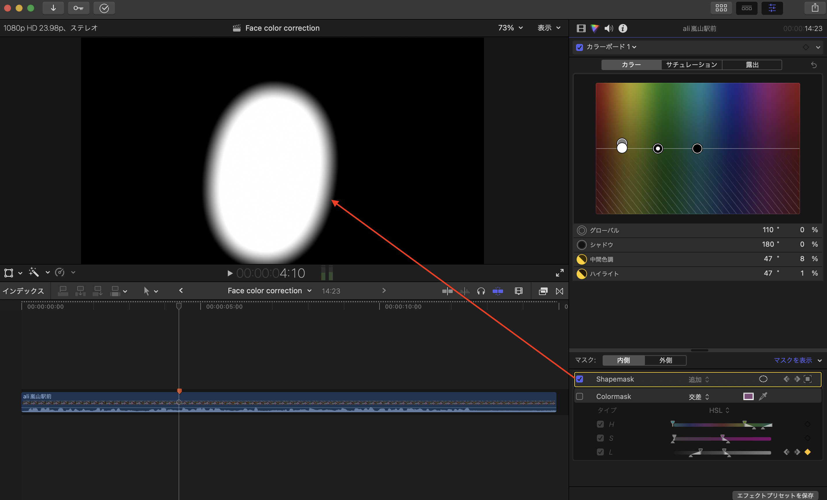
Task: Switch to the サチュレーション tab
Action: tap(692, 65)
